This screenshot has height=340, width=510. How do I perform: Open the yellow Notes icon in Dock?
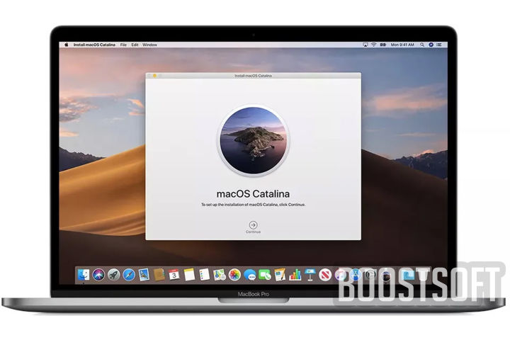189,275
